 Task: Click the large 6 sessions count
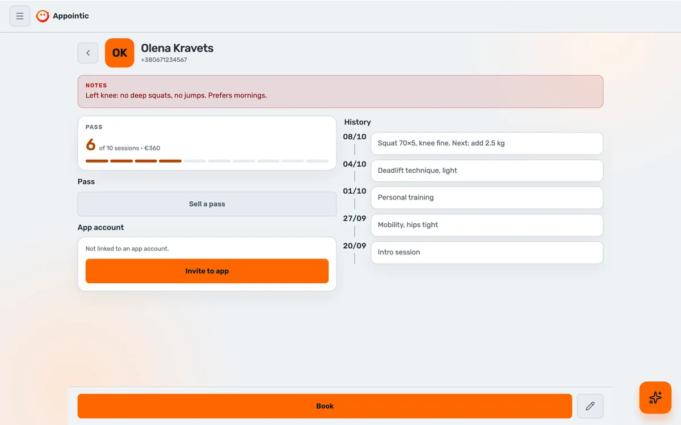click(91, 145)
